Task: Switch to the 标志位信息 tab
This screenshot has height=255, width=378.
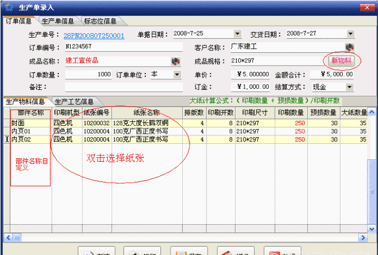Action: (x=100, y=21)
